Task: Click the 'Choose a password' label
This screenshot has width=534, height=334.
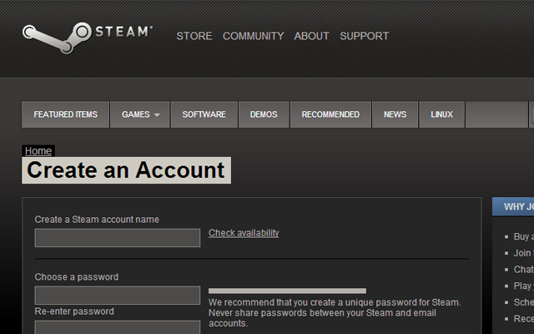Action: (x=76, y=277)
